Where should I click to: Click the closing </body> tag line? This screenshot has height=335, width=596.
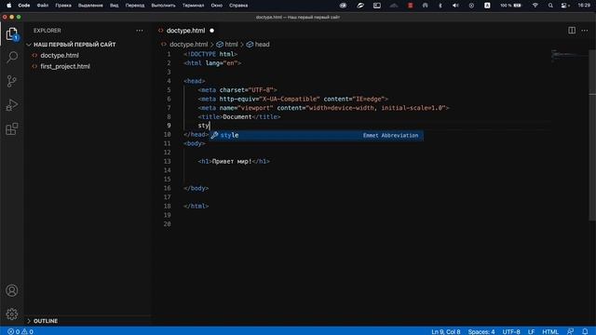(x=196, y=188)
